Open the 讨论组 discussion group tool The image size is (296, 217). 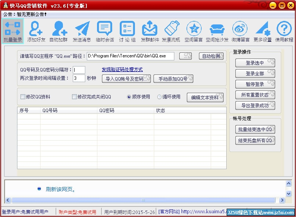click(x=127, y=31)
